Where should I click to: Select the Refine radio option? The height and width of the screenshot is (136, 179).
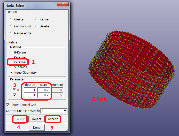click(37, 19)
